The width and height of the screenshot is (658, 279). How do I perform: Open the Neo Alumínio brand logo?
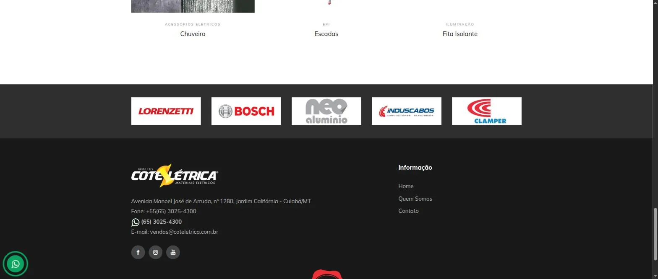[x=326, y=111]
